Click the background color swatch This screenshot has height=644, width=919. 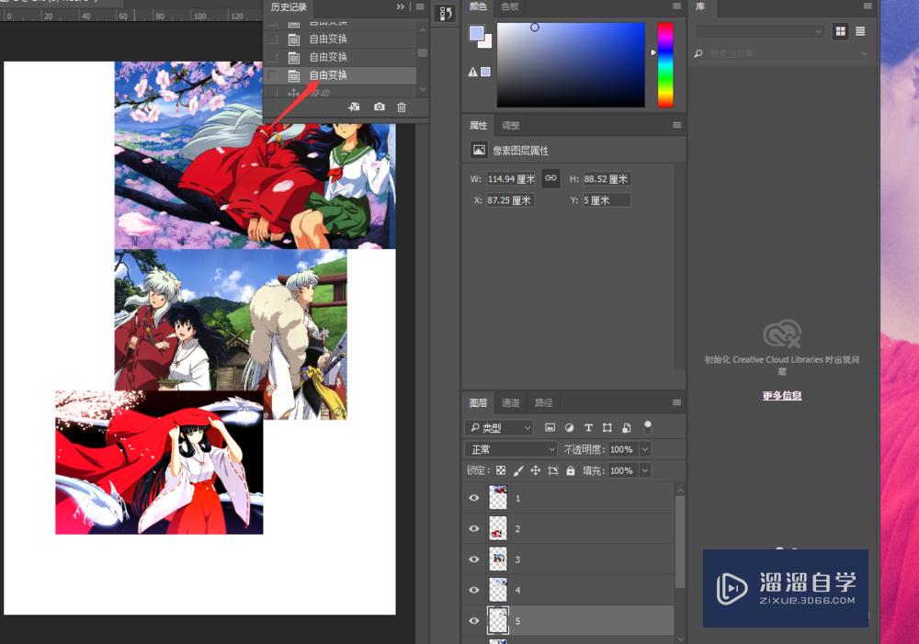point(488,43)
